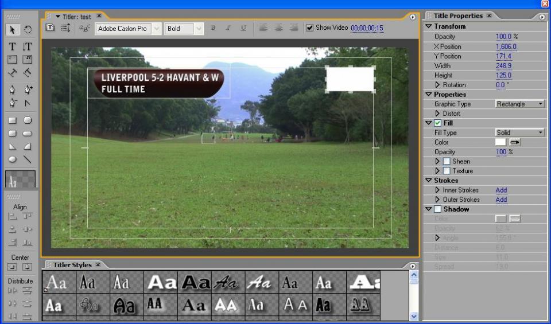Enable the Shadow checkbox

[437, 209]
